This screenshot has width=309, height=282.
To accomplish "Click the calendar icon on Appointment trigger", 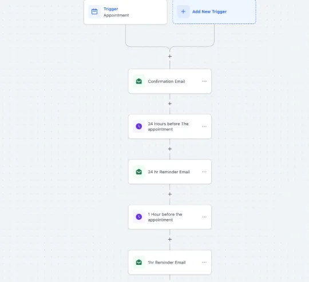I will click(94, 11).
